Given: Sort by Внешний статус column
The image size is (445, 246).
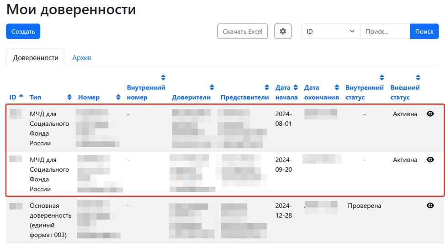Looking at the screenshot, I should (418, 77).
